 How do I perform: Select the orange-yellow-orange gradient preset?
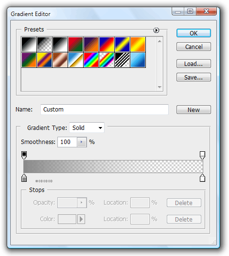pyautogui.click(x=138, y=44)
